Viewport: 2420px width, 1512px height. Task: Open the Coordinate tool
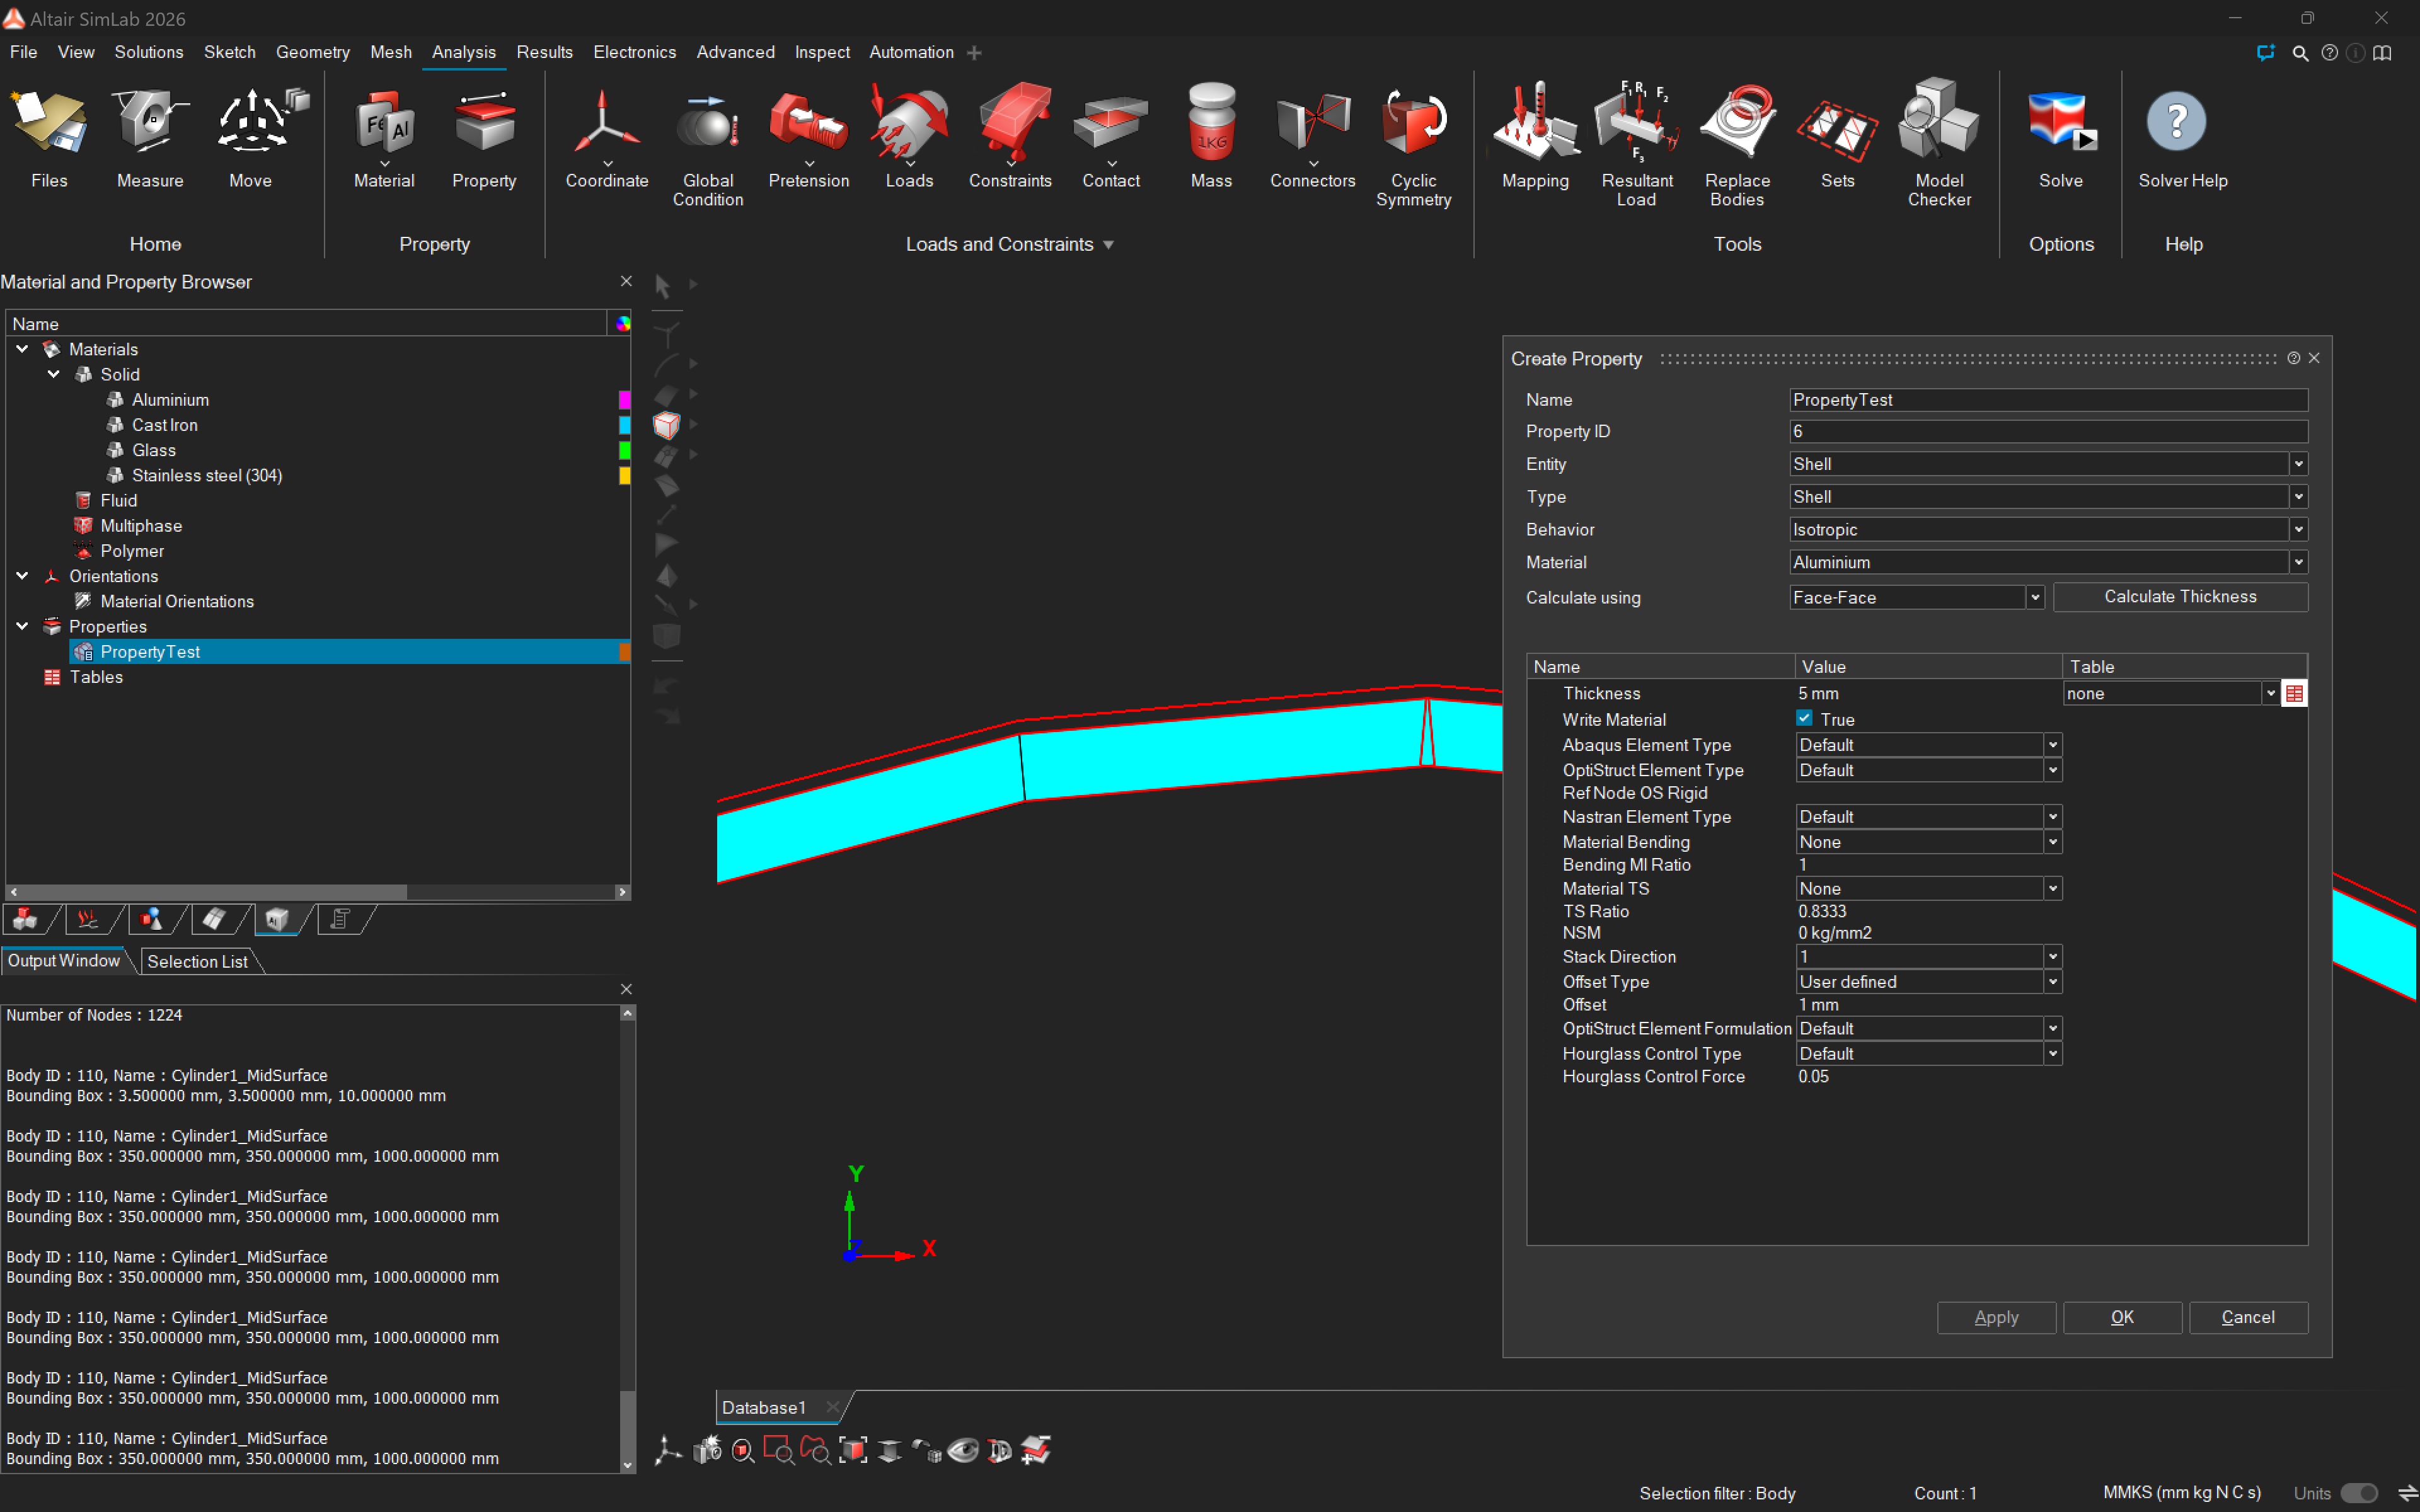[607, 135]
